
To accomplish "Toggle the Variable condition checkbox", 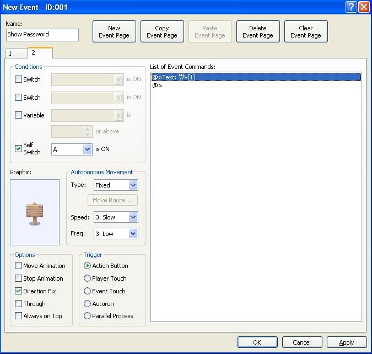I will point(18,115).
